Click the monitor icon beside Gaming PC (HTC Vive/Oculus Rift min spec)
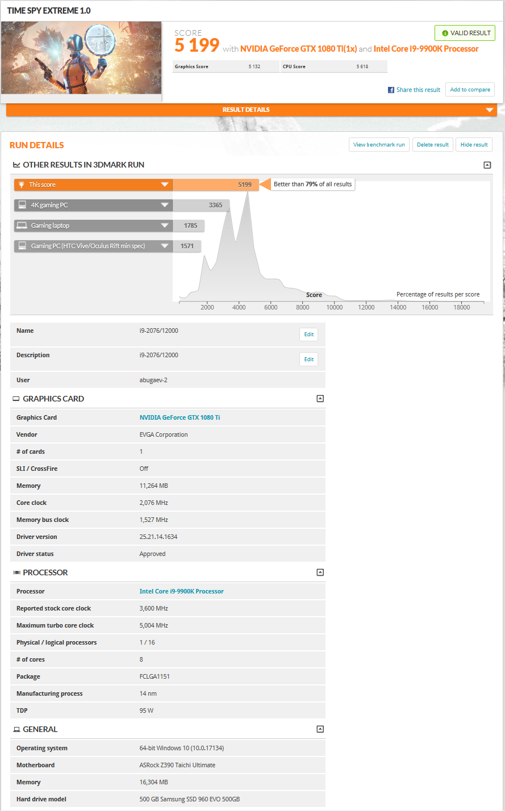 coord(22,246)
